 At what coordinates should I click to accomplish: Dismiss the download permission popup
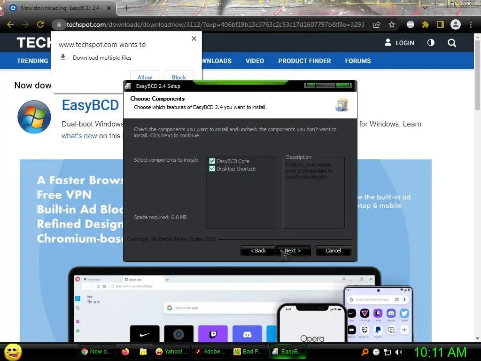[x=194, y=39]
